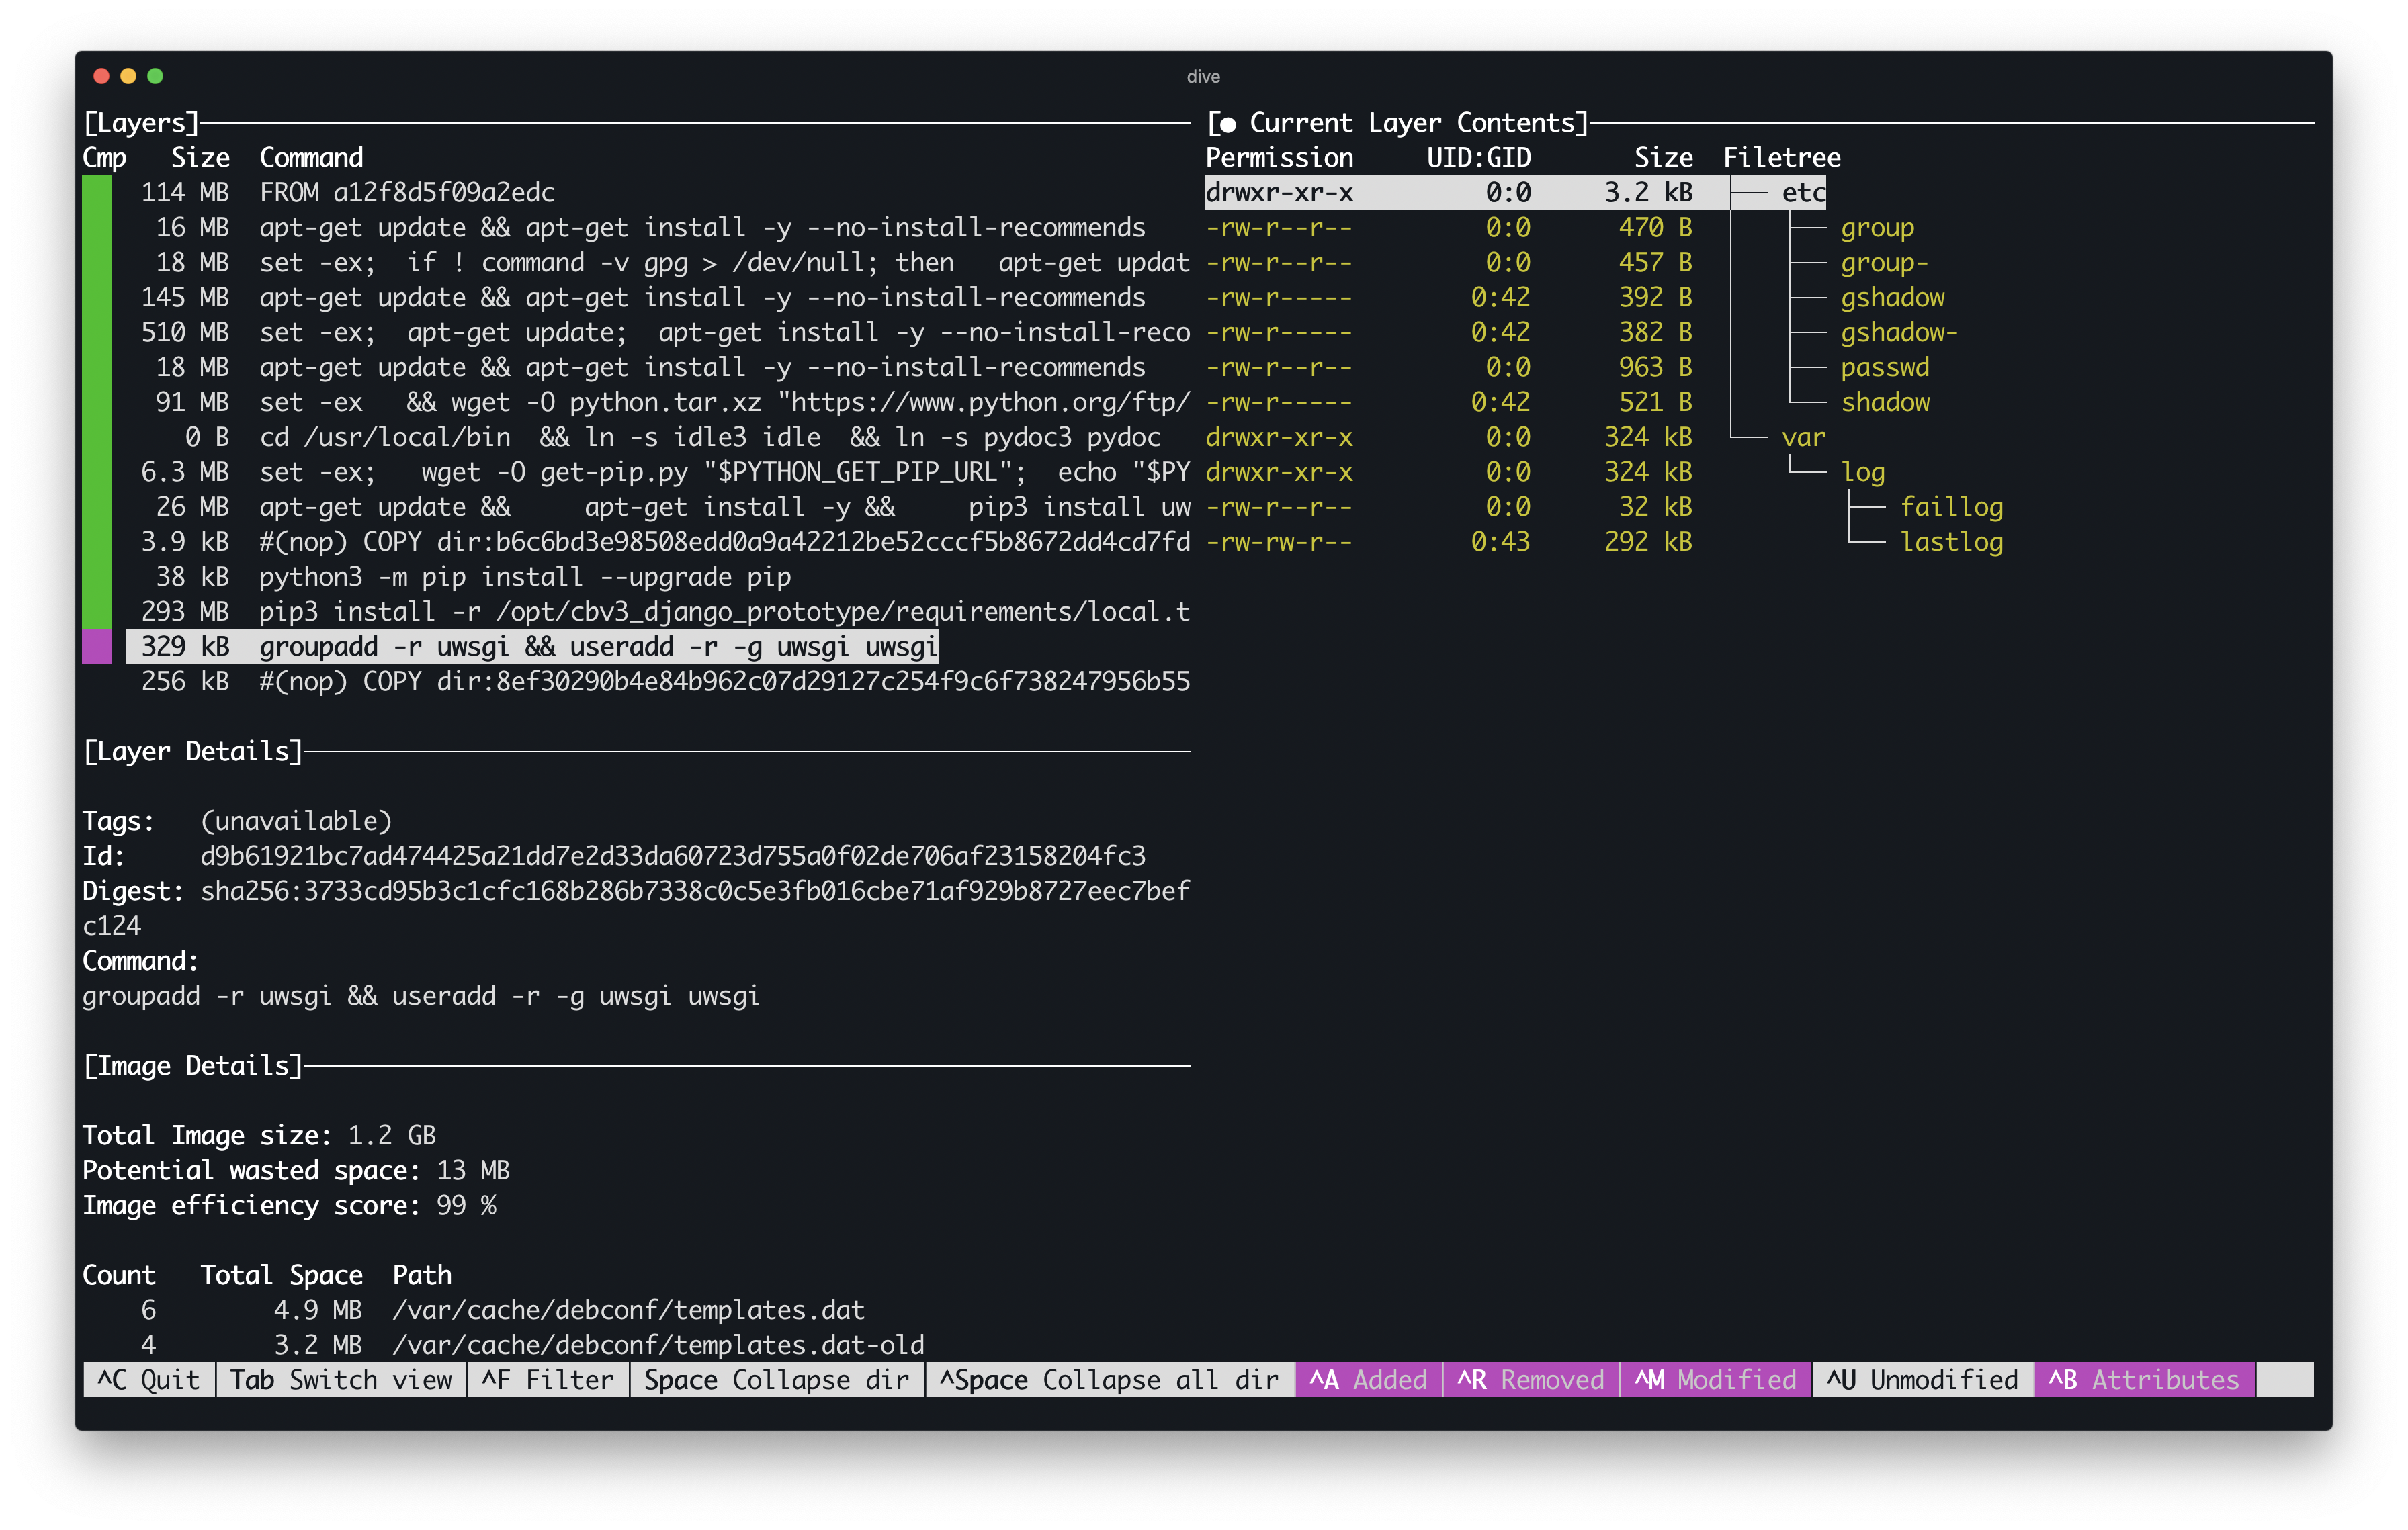Click groupadd command text in Layer Details
The height and width of the screenshot is (1530, 2408).
pyautogui.click(x=421, y=995)
